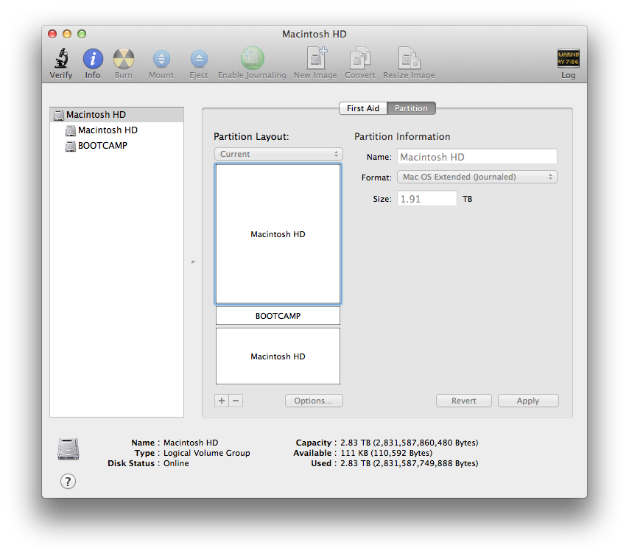Click the New Image icon
The height and width of the screenshot is (556, 629).
point(317,57)
